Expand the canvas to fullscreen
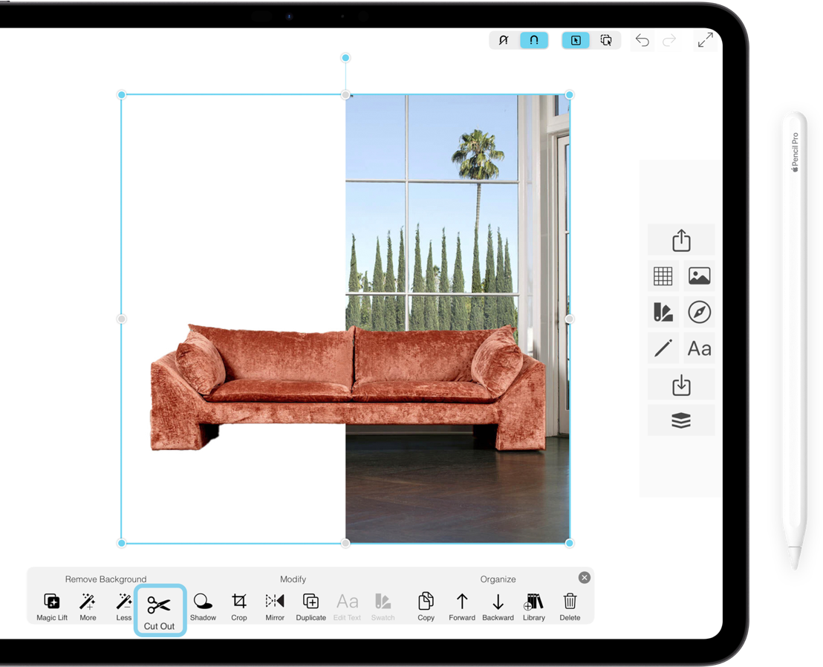 point(705,40)
